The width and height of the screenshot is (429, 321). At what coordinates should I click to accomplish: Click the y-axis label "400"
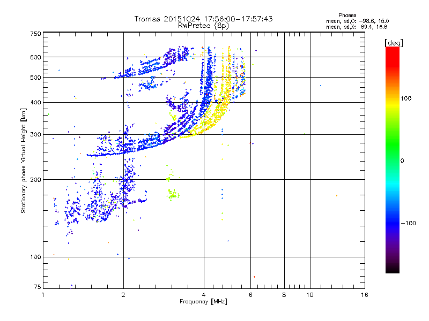click(x=35, y=103)
